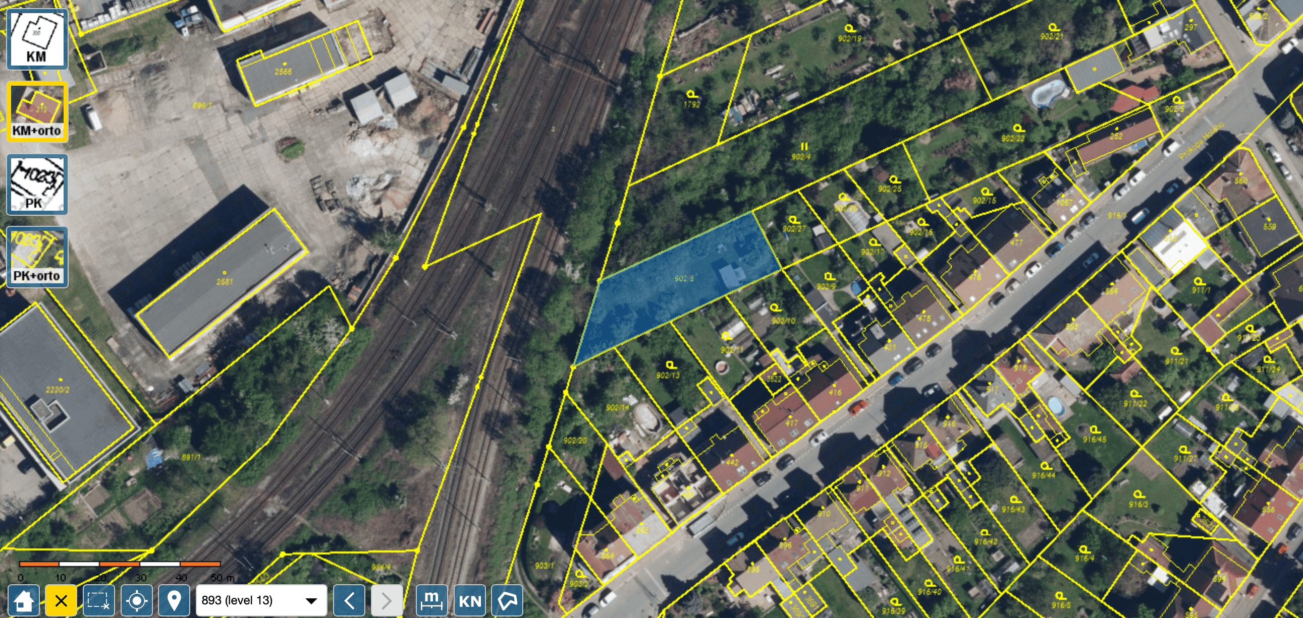Click the home view icon
1303x618 pixels.
(23, 600)
